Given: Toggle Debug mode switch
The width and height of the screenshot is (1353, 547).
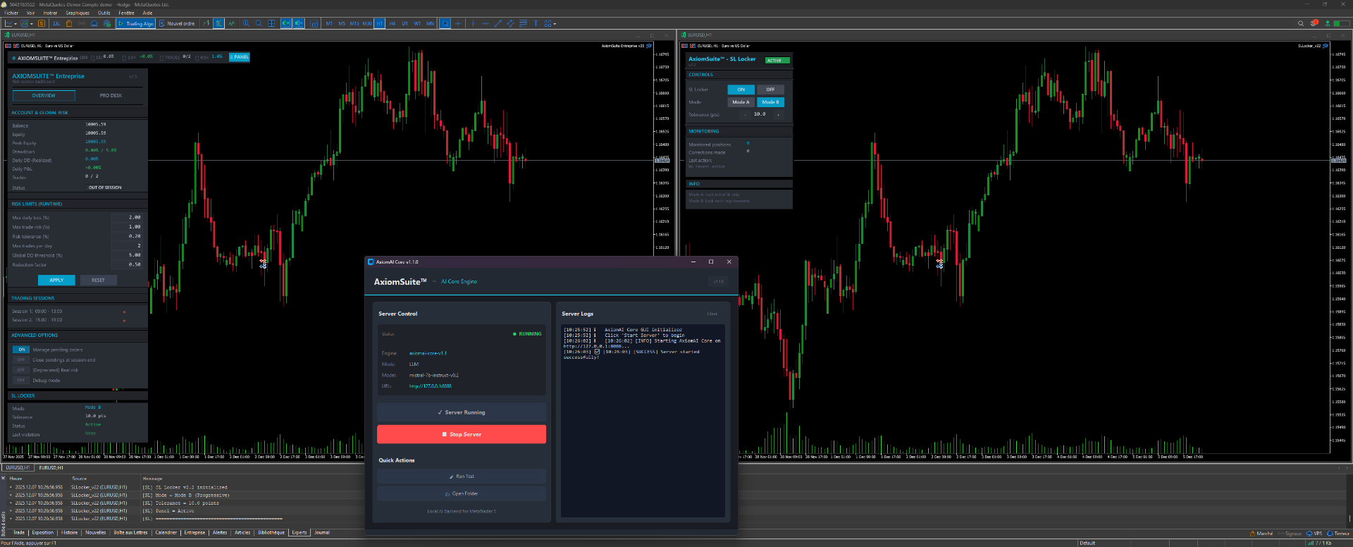Looking at the screenshot, I should click(21, 380).
